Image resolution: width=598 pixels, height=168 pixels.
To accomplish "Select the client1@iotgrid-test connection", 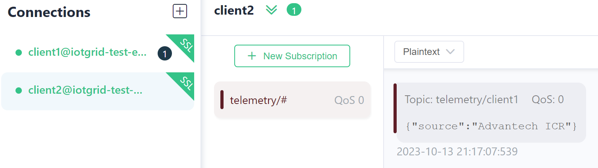I will (87, 53).
